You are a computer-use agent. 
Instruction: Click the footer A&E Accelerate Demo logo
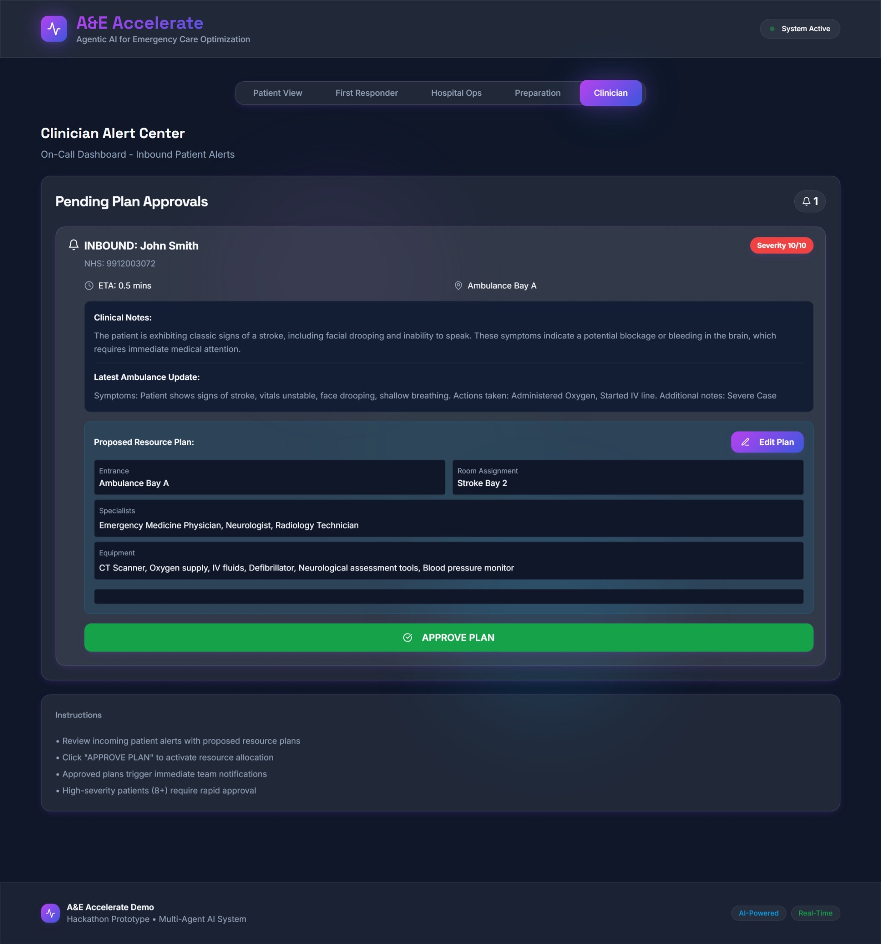[x=50, y=913]
